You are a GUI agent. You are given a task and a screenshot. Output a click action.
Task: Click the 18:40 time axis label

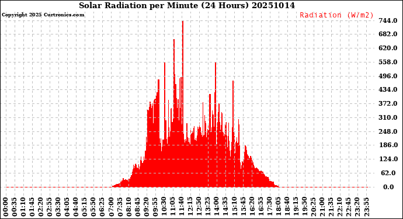coord(287,207)
